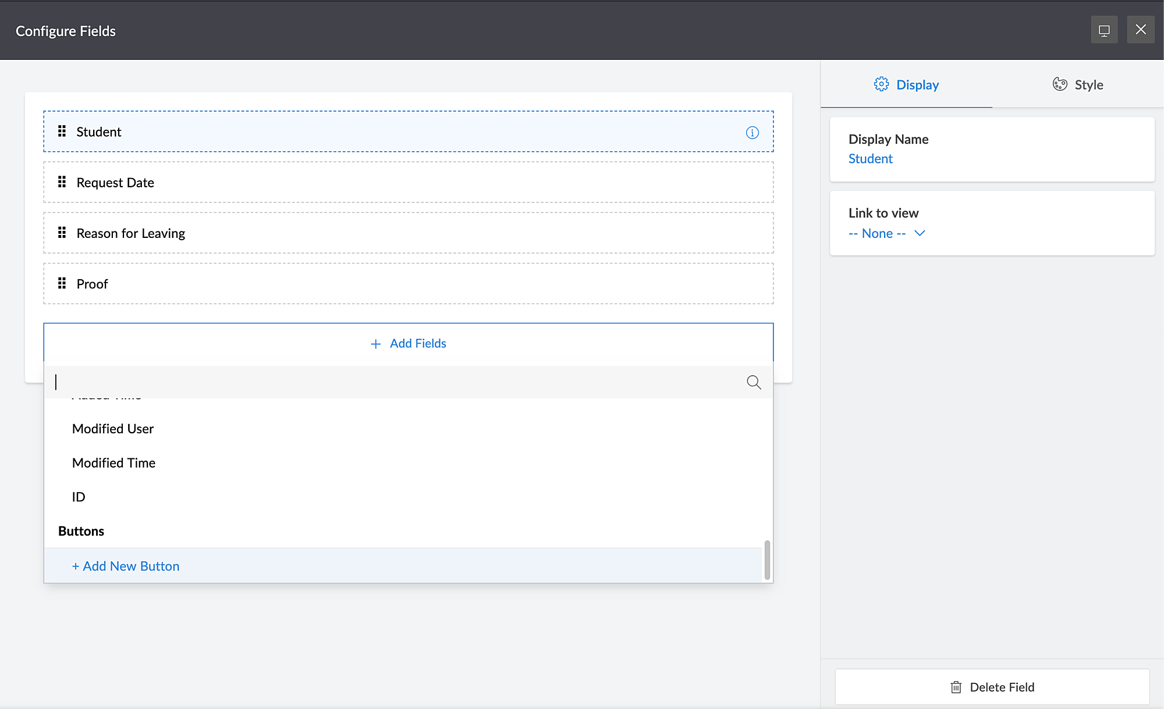This screenshot has height=709, width=1164.
Task: Open the Link to view dropdown
Action: [878, 233]
